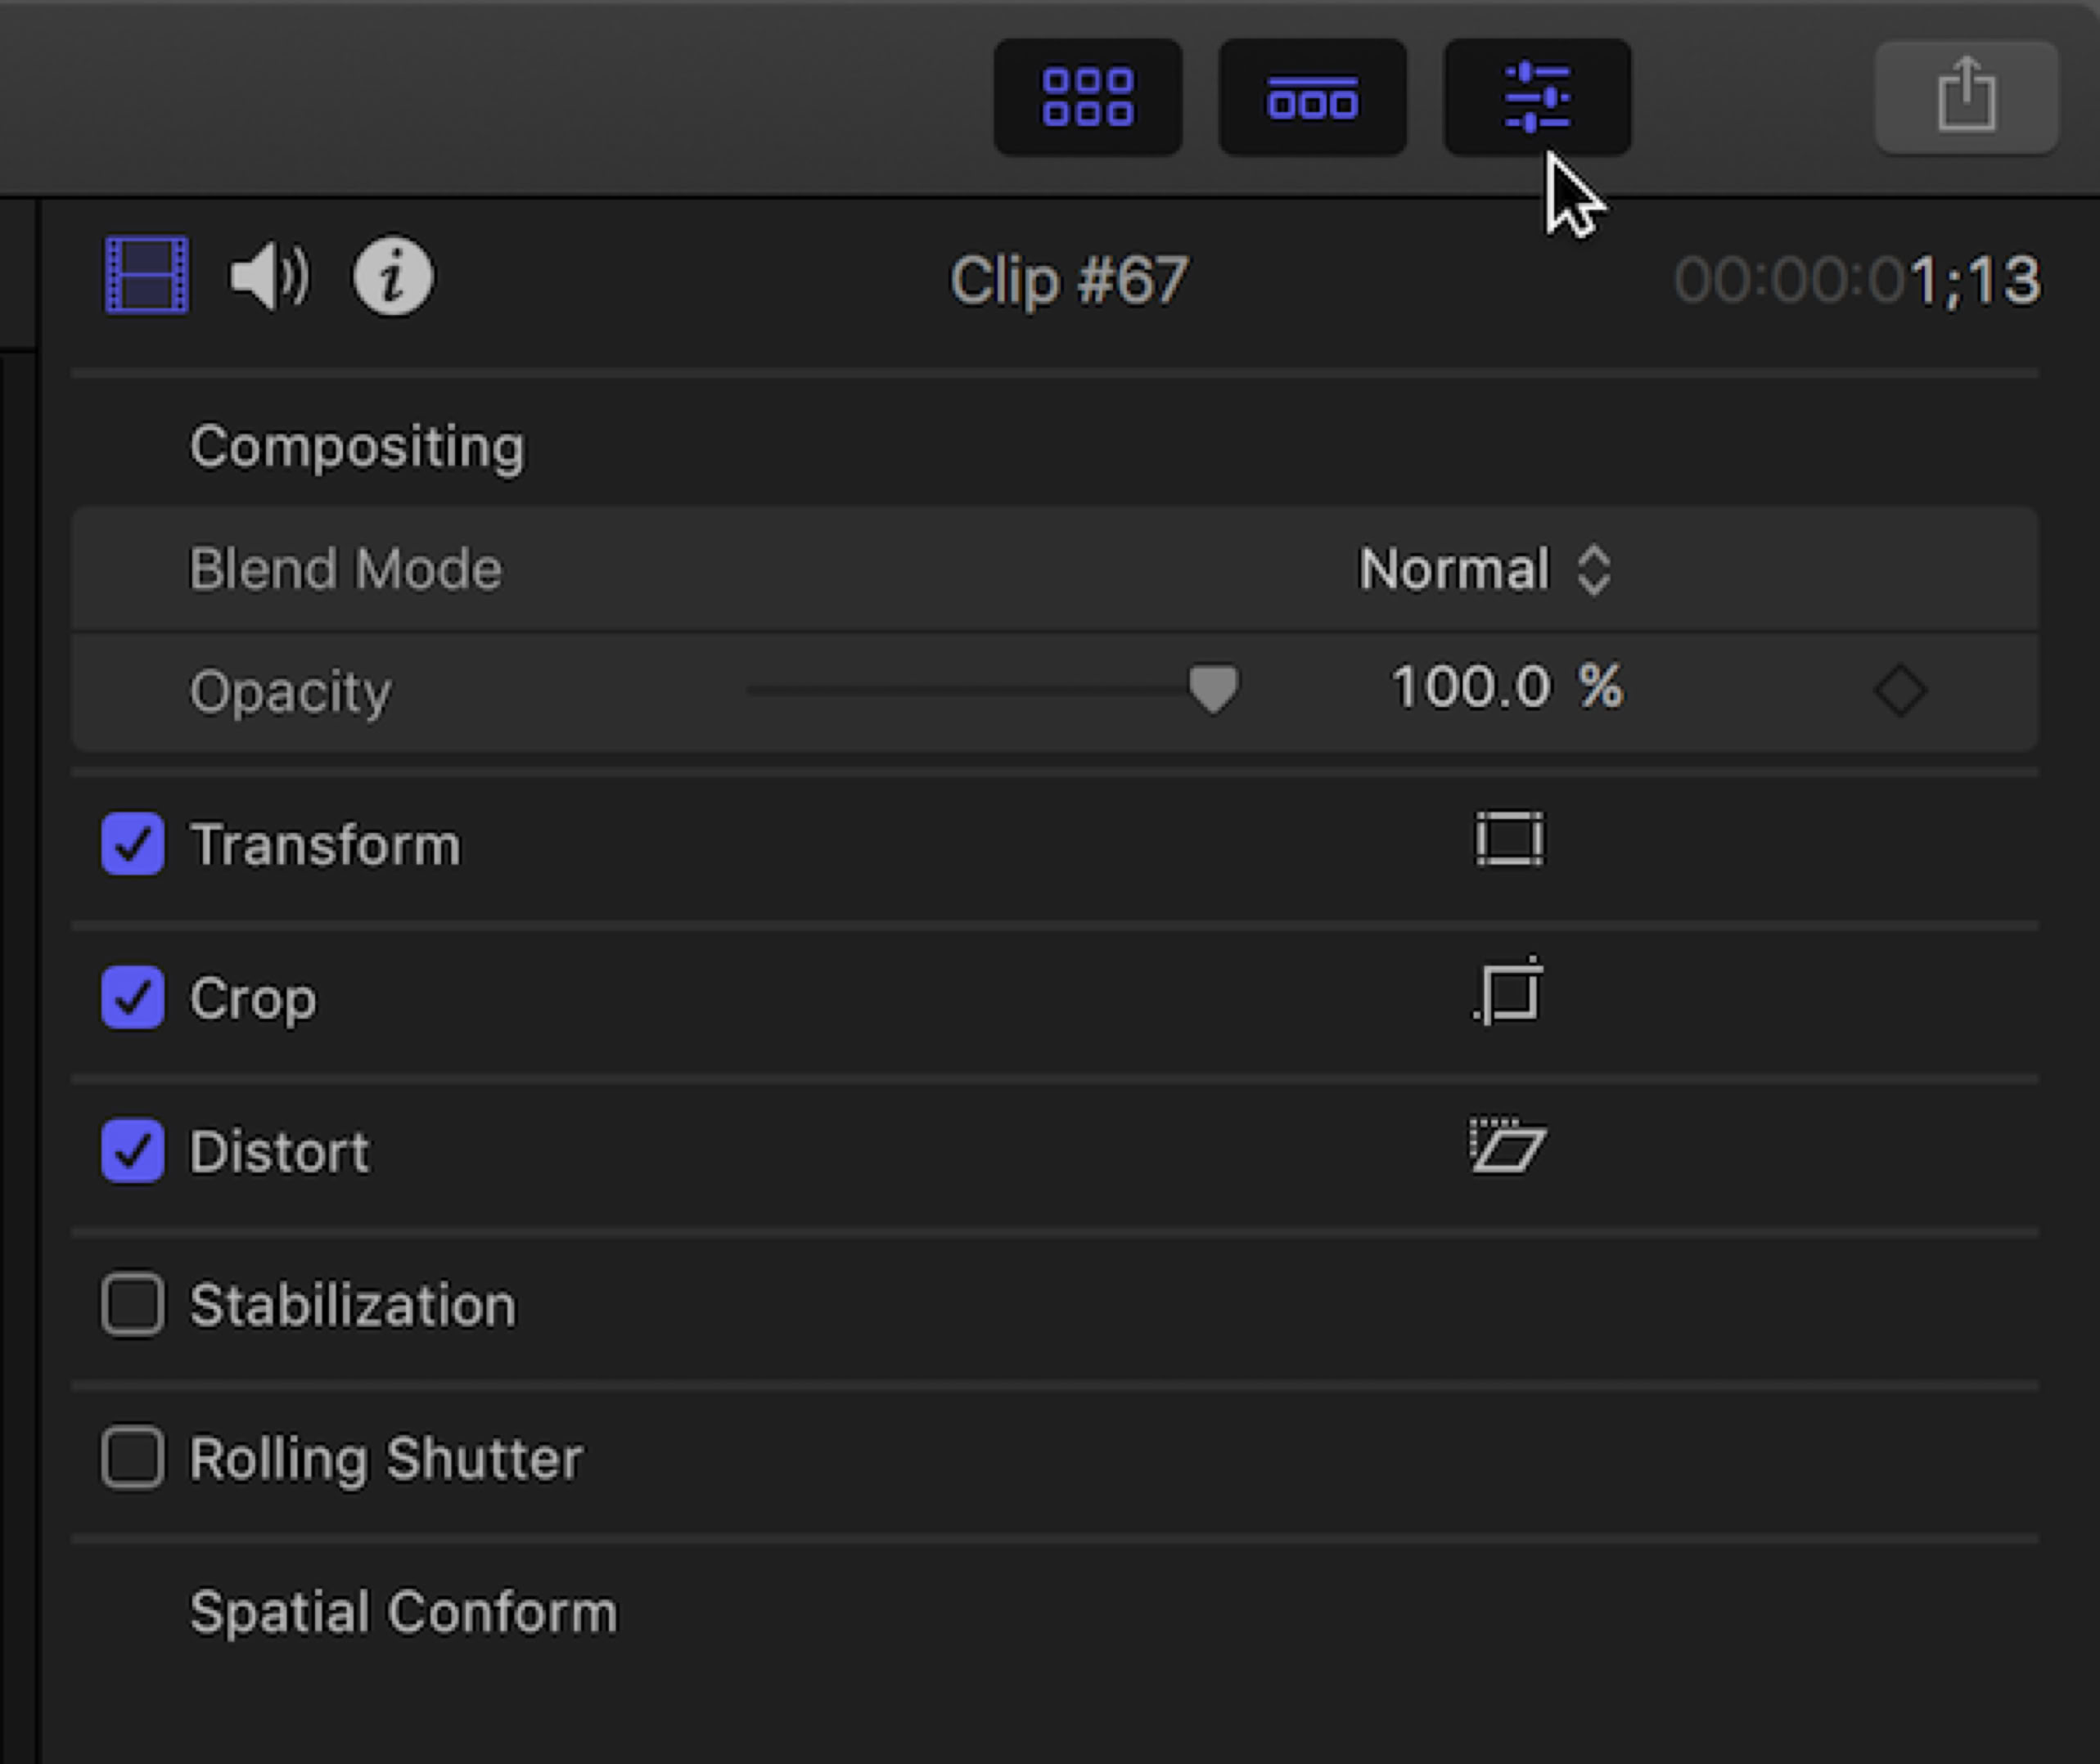Open the Info inspector tab
2100x1764 pixels.
(x=393, y=276)
